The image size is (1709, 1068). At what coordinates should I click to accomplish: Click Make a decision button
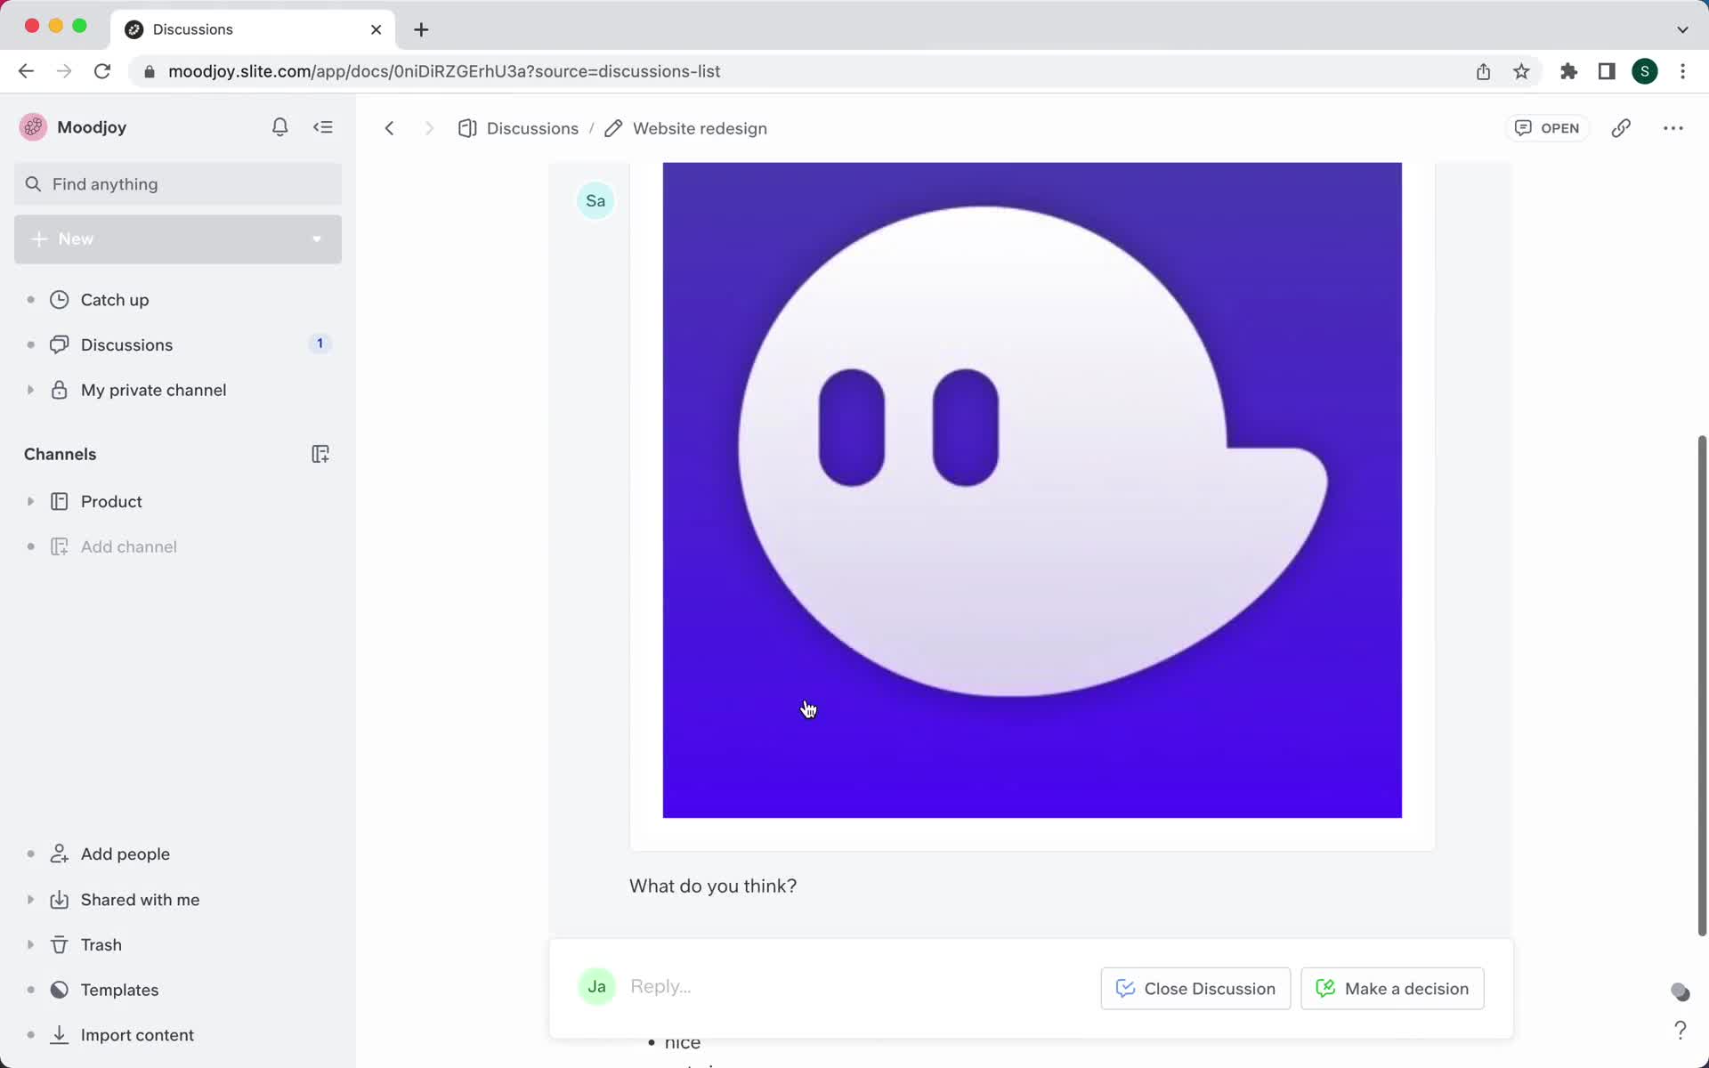pyautogui.click(x=1392, y=988)
